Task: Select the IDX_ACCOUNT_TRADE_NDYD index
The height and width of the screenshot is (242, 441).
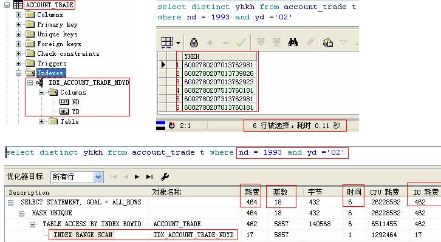Action: click(89, 83)
